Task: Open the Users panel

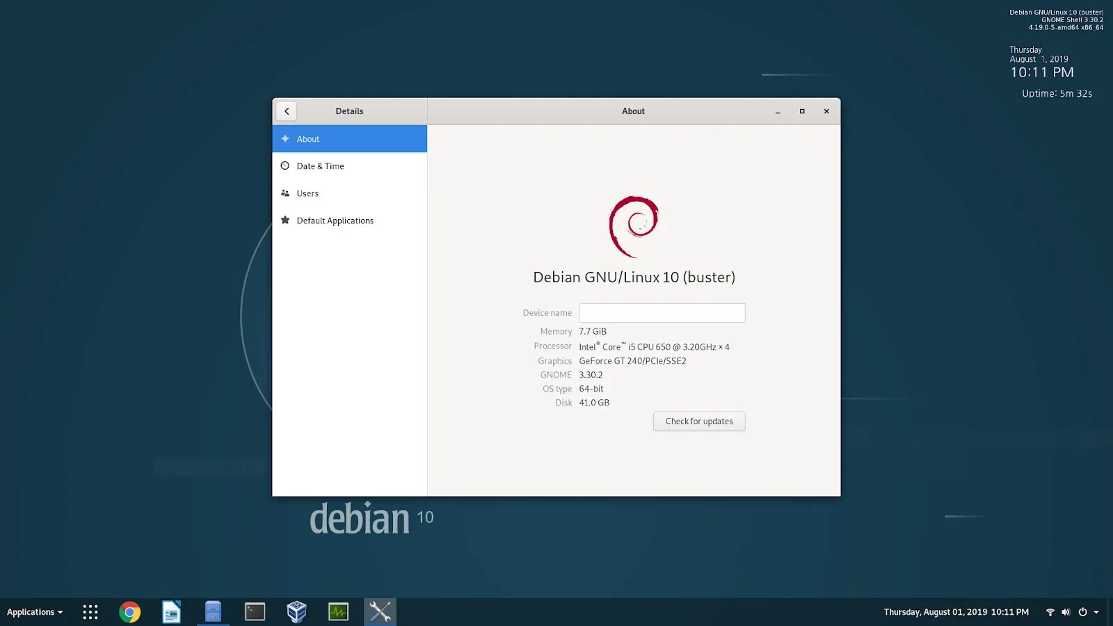Action: point(349,193)
